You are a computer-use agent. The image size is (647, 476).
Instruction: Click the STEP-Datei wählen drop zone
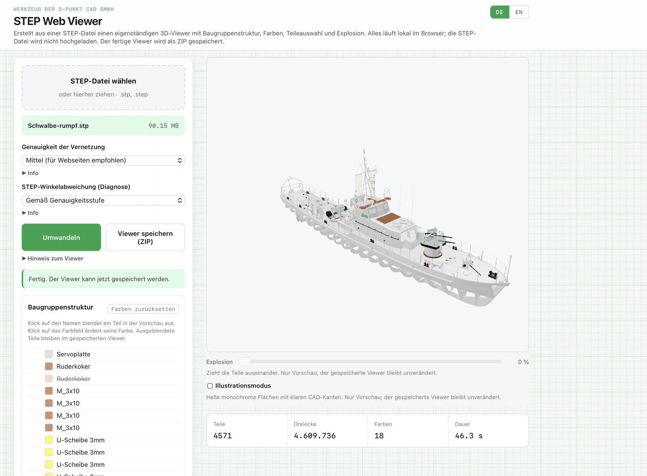(103, 88)
